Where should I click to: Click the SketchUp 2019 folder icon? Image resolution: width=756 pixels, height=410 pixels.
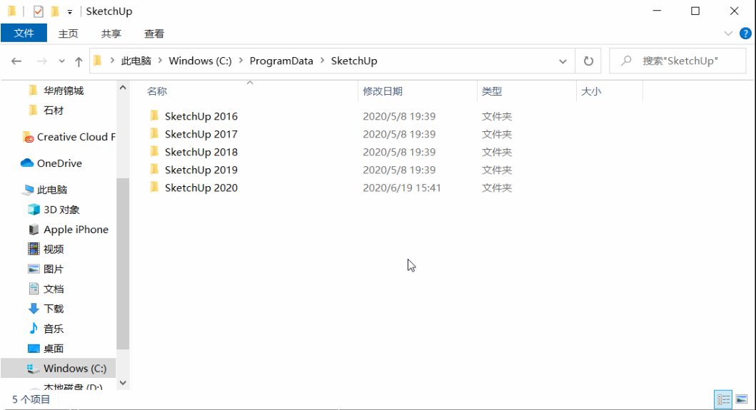[x=154, y=168]
